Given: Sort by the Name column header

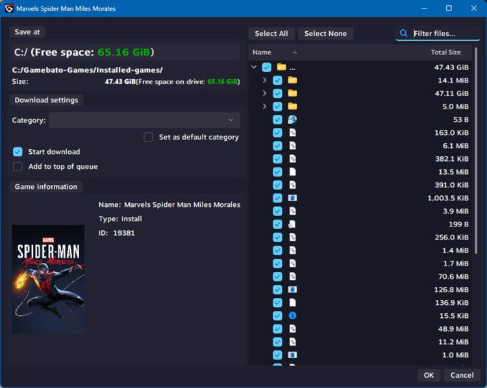Looking at the screenshot, I should 262,52.
